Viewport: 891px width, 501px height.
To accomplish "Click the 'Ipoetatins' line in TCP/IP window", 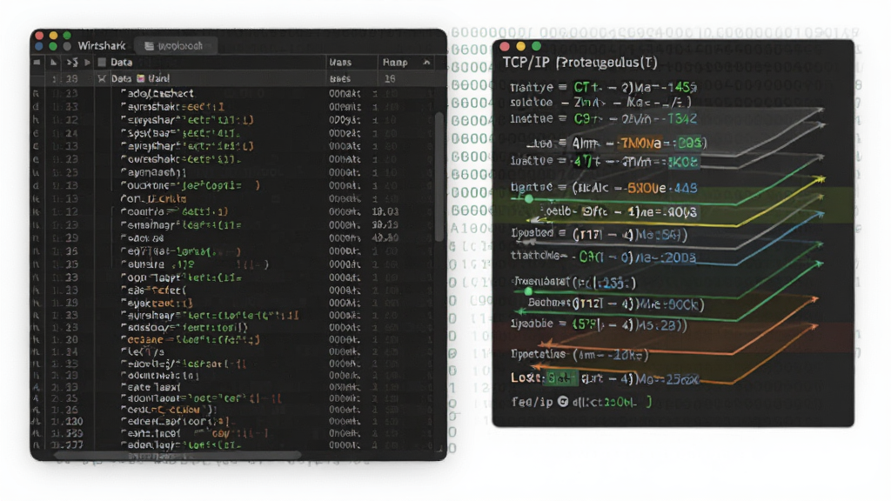I will 579,355.
